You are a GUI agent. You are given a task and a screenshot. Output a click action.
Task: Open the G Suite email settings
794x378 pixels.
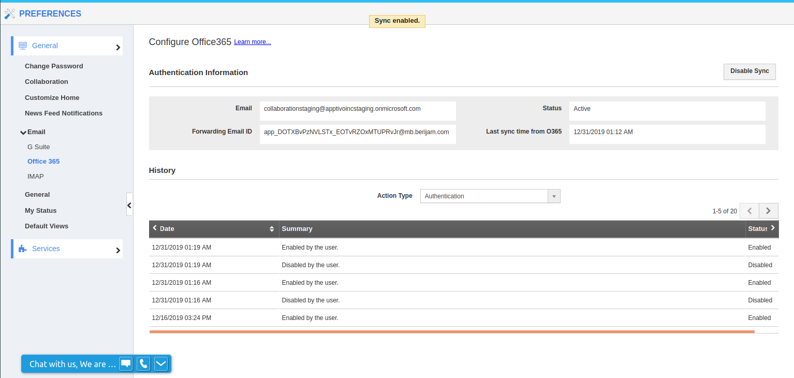pyautogui.click(x=39, y=147)
